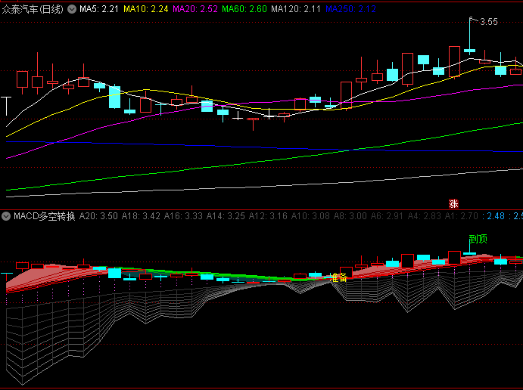Click the tall candlestick at the 3.55 peak

tap(470, 45)
